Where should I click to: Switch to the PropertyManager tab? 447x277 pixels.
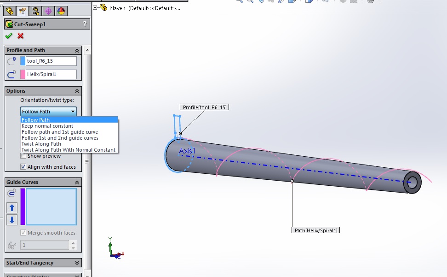[22, 11]
